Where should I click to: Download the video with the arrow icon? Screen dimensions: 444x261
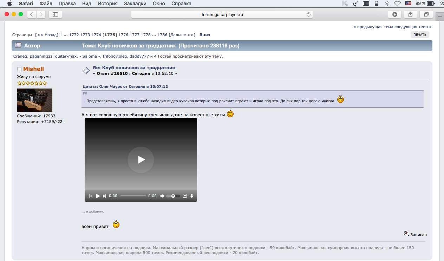pos(192,196)
